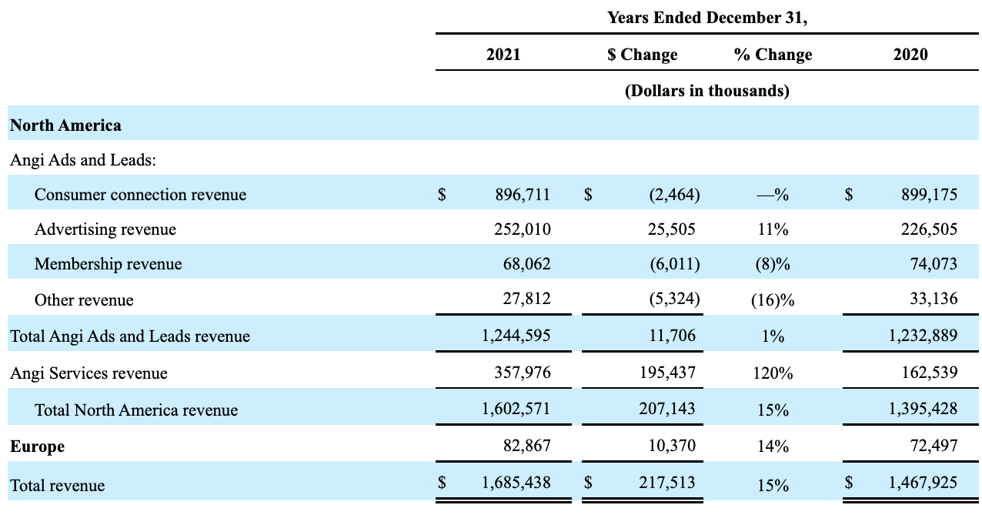Click the value 25,505
Image resolution: width=982 pixels, height=525 pixels.
670,229
